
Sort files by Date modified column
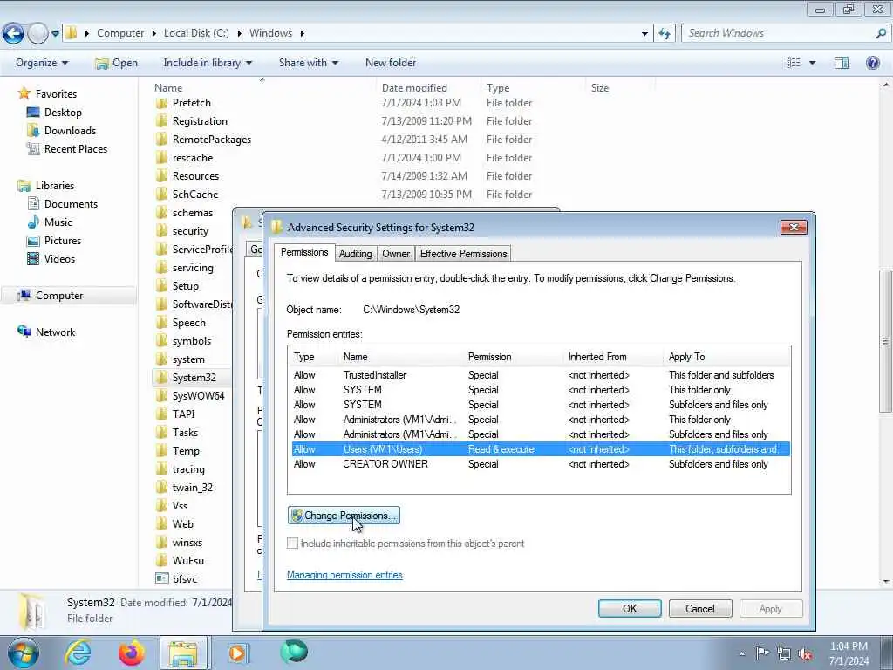coord(414,88)
